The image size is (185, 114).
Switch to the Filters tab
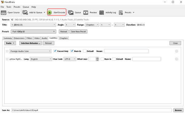pyautogui.click(x=30, y=38)
